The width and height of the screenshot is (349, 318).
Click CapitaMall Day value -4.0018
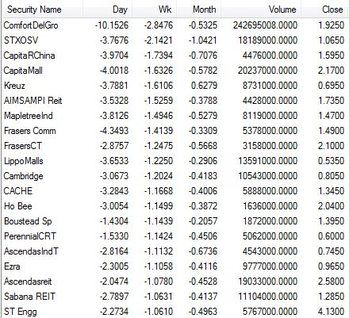(x=114, y=71)
